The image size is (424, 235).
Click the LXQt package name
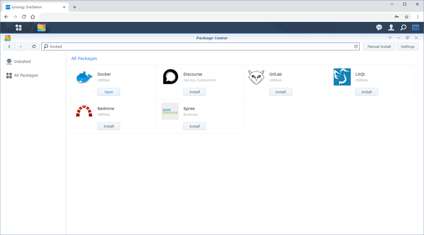[360, 74]
